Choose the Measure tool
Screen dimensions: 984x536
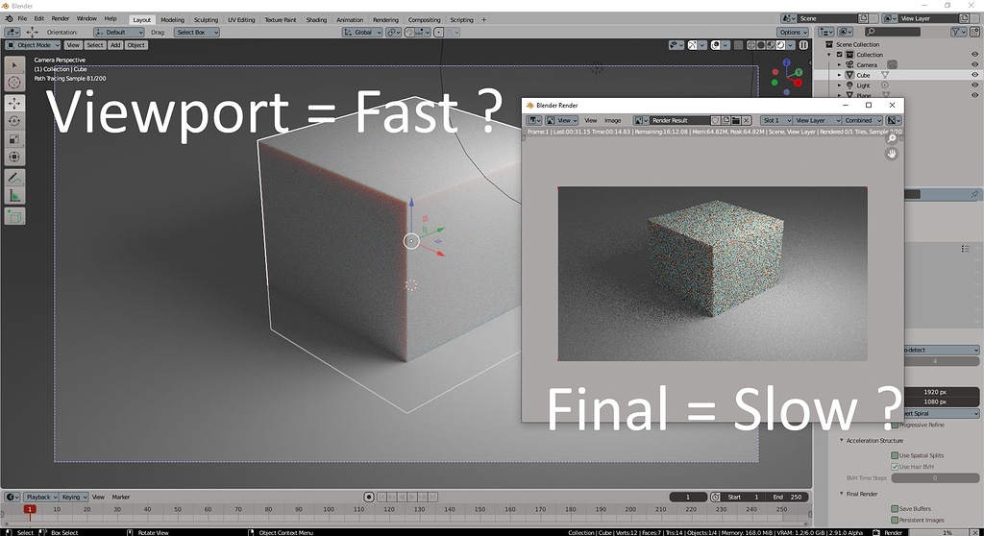tap(14, 197)
